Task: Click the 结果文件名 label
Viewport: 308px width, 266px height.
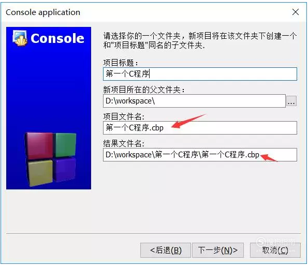Action: pyautogui.click(x=124, y=143)
